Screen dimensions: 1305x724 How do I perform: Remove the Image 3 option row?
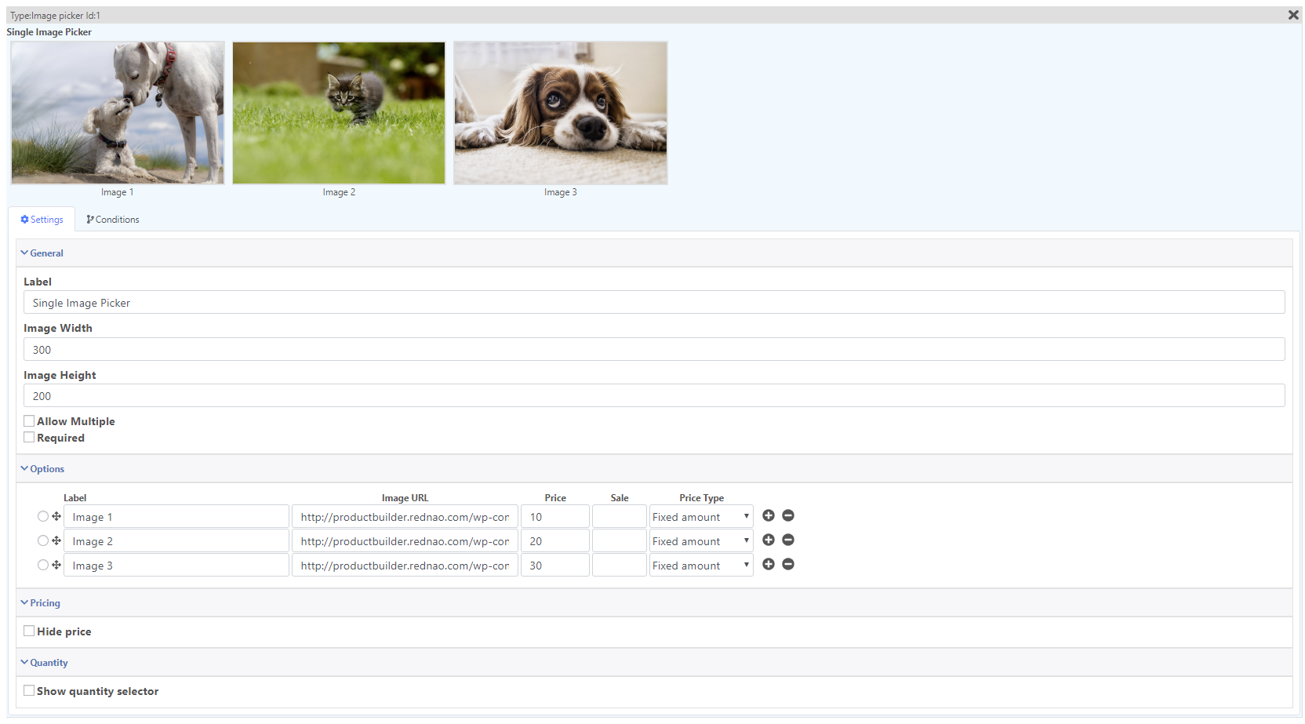pyautogui.click(x=788, y=564)
